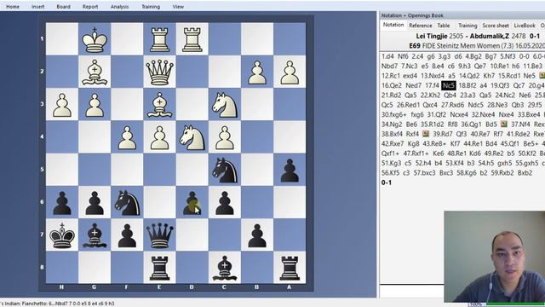Click the black pawn on a5
This screenshot has height=307, width=545.
290,171
